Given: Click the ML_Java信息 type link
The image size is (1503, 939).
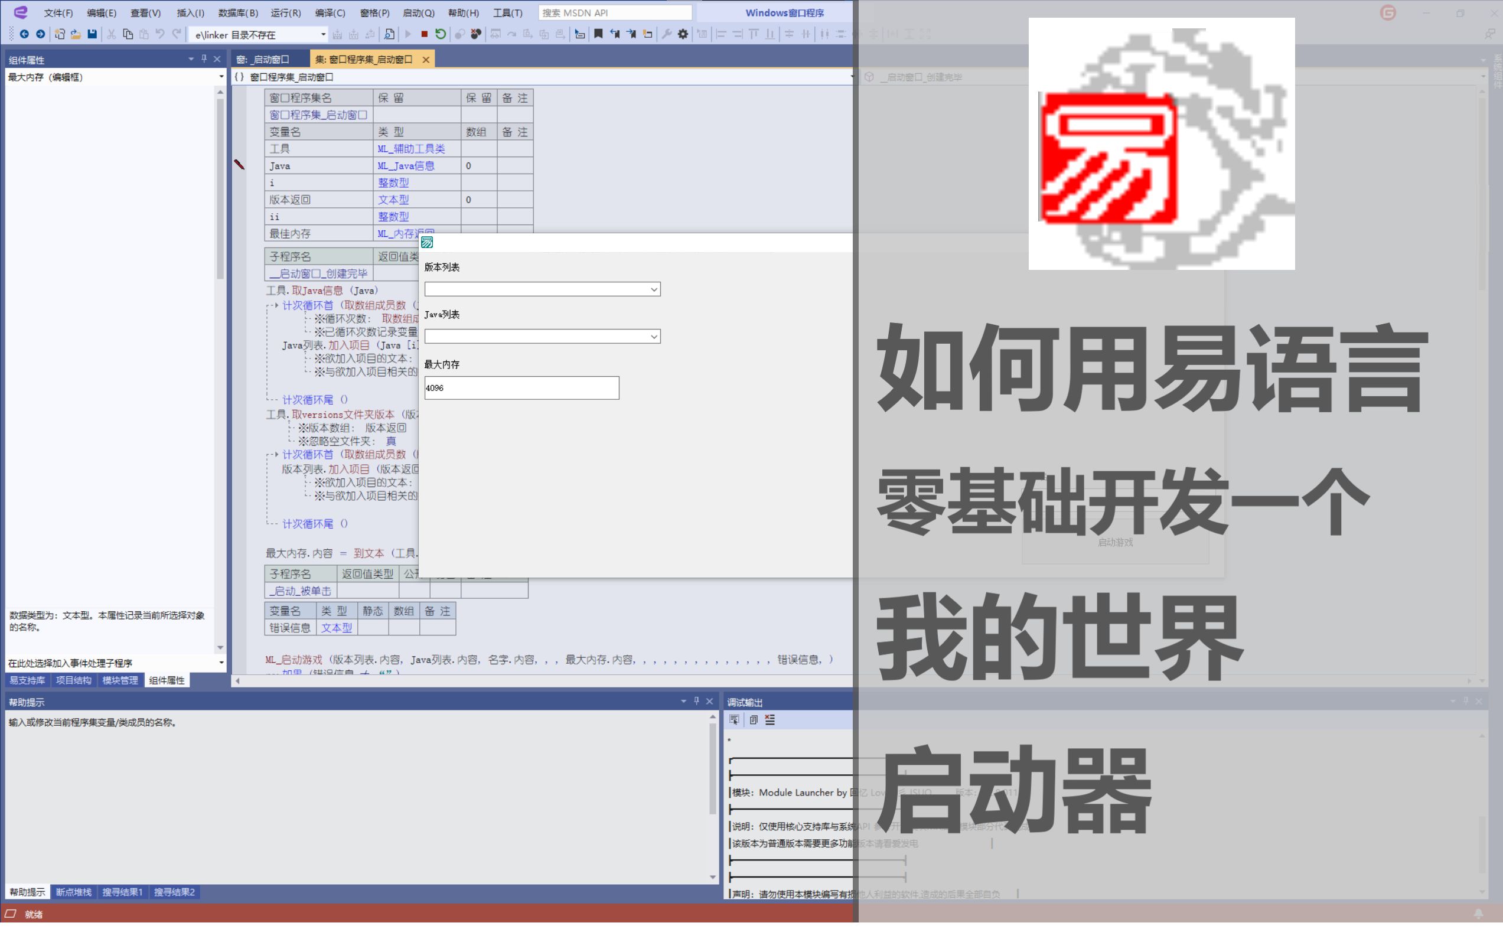Looking at the screenshot, I should [406, 166].
